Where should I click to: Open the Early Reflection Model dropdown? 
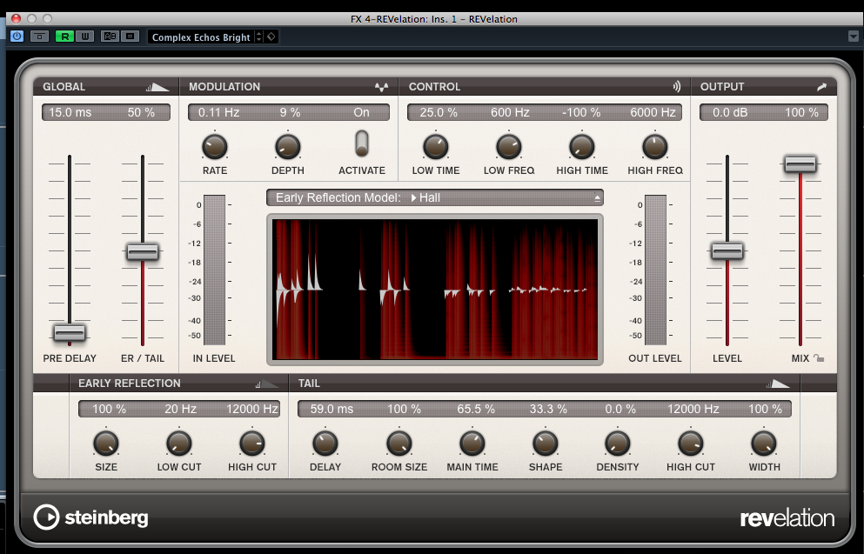pyautogui.click(x=435, y=197)
